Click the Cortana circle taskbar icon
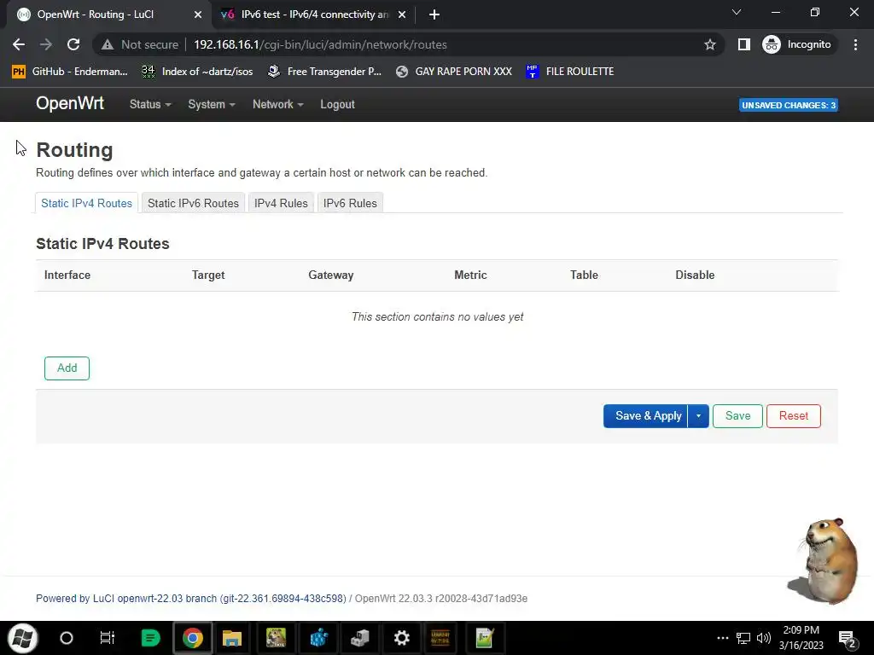The height and width of the screenshot is (655, 874). click(x=67, y=638)
